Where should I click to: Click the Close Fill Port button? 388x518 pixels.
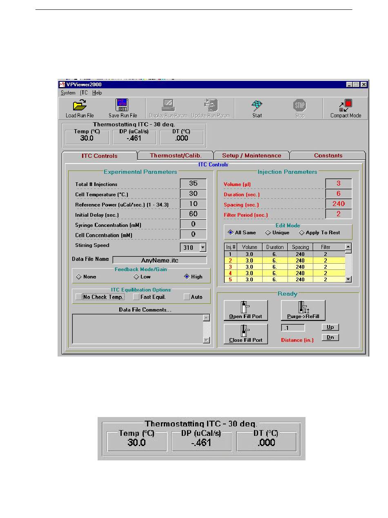click(245, 334)
